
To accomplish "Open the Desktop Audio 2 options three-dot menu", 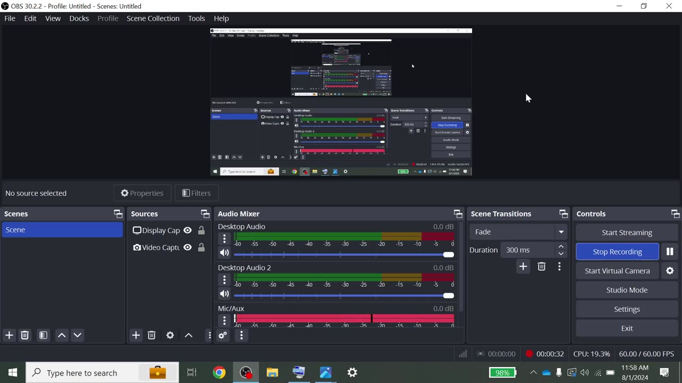I will point(224,280).
